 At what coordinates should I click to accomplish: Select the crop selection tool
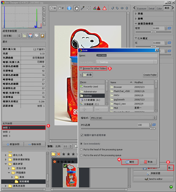(89, 8)
